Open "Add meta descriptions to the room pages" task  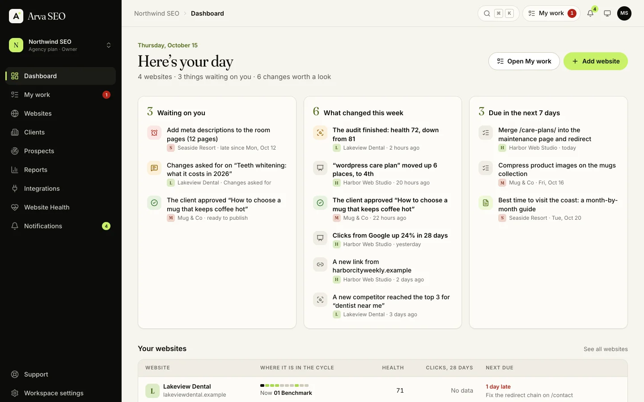point(218,134)
